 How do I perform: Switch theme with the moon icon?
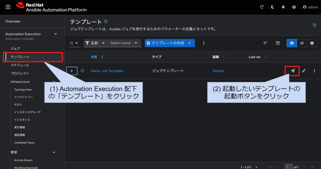point(273,7)
